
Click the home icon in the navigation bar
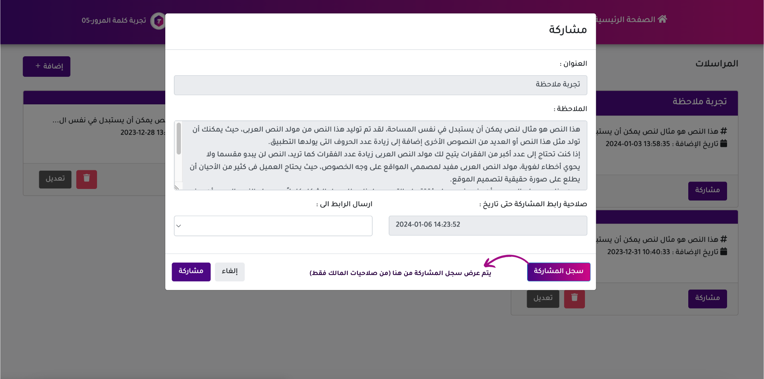tap(663, 19)
